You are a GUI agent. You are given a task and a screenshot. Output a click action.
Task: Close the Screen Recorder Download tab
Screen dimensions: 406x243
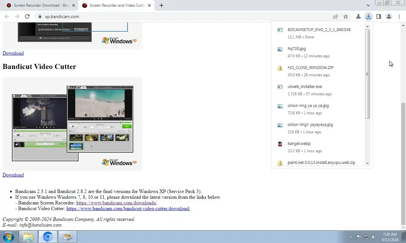coord(74,5)
